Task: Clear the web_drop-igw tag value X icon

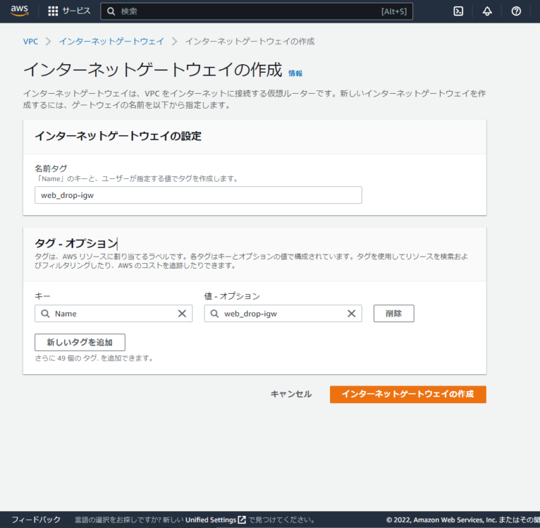Action: (351, 313)
